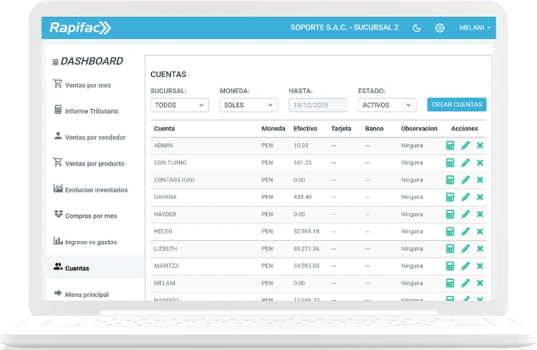This screenshot has width=537, height=350.
Task: Open settings with the gear icon
Action: pos(440,28)
